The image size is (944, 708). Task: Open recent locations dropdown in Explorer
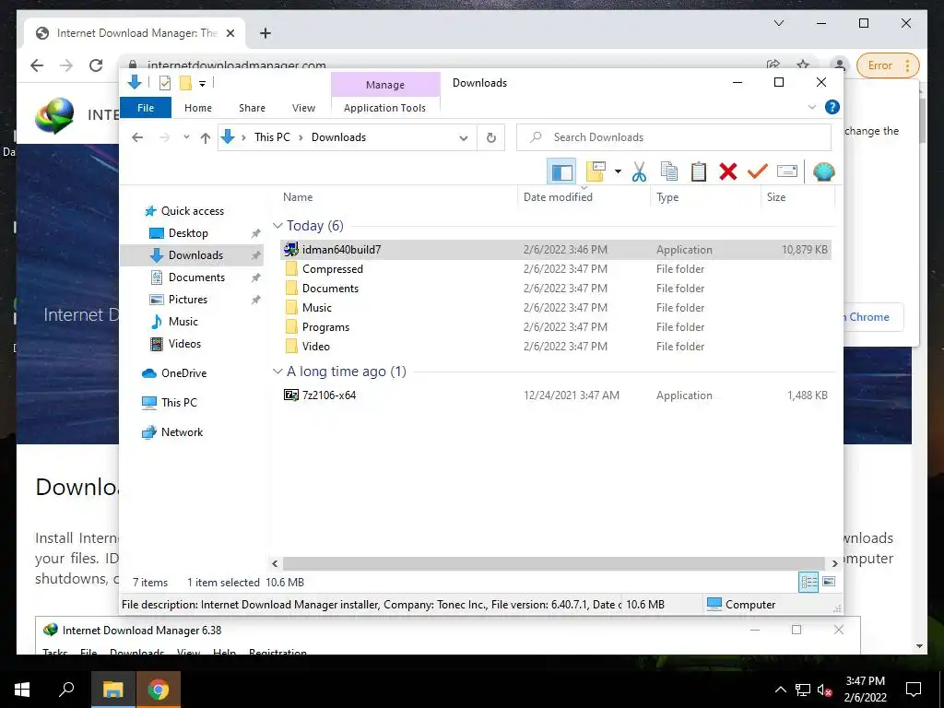186,137
